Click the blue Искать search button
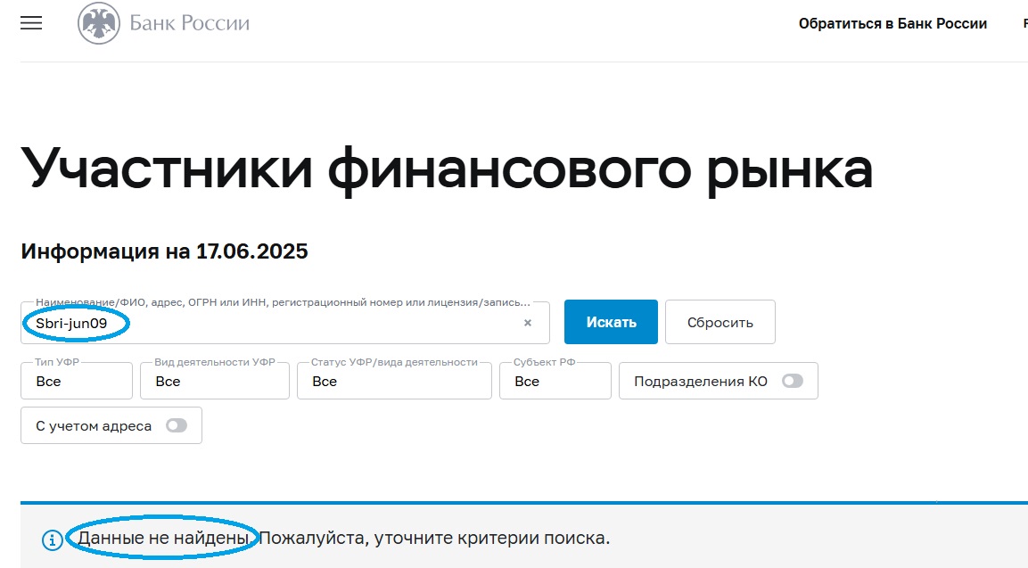This screenshot has width=1028, height=568. click(x=611, y=322)
